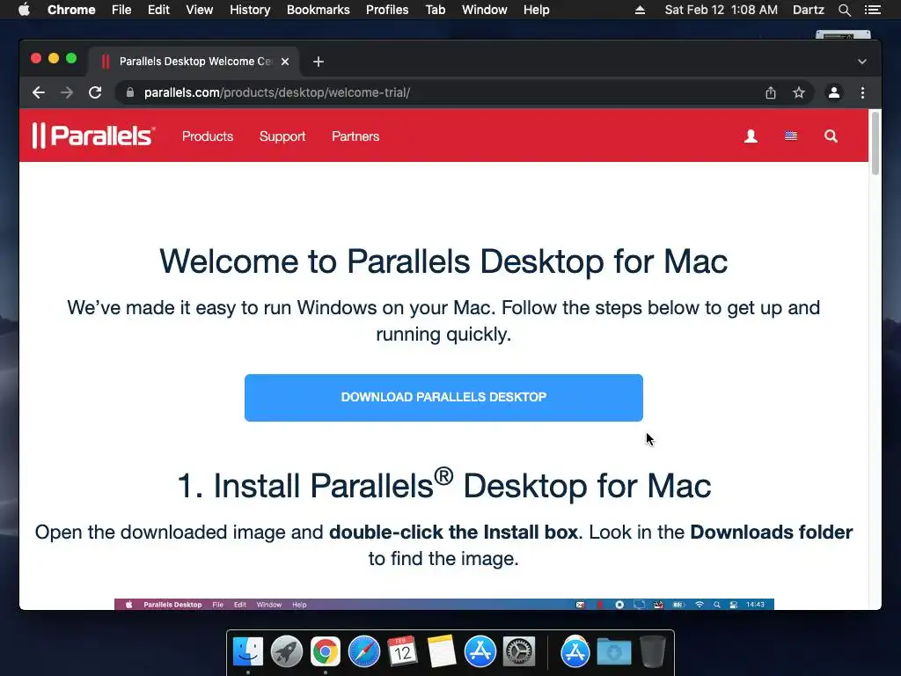Open the Profiles menu

pyautogui.click(x=387, y=10)
